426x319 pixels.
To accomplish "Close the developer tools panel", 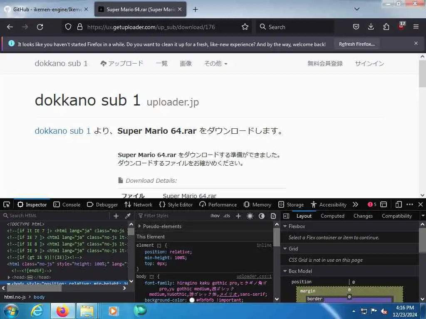I will click(420, 204).
